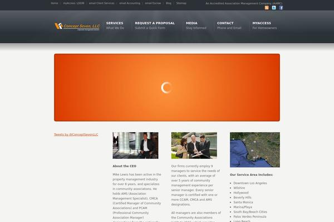This screenshot has width=334, height=222.
Task: Click email Accounting link
Action: coord(130,3)
